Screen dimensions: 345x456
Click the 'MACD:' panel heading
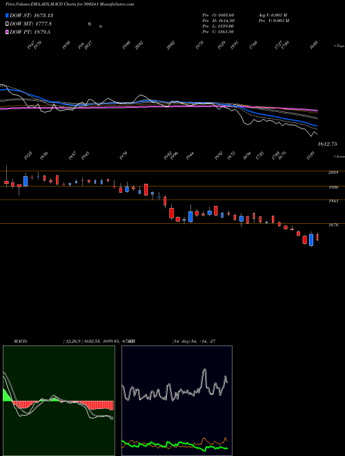(21, 341)
